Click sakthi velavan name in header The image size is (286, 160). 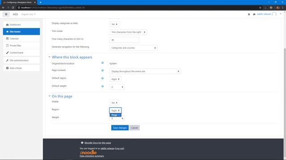pos(264,14)
